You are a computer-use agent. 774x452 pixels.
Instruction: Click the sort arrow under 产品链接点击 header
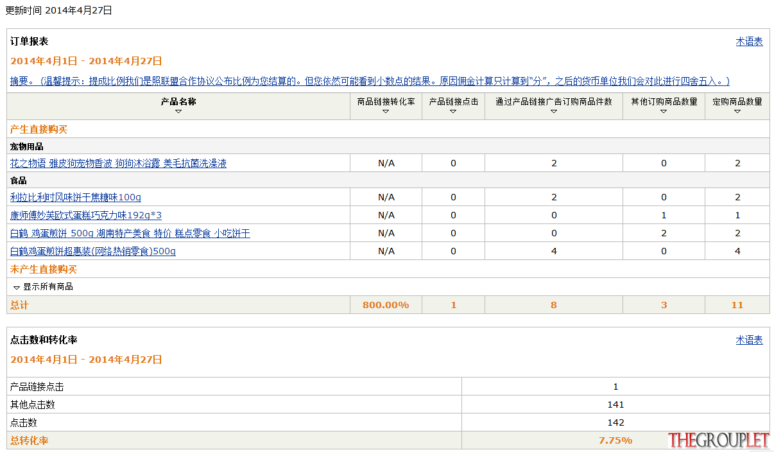click(453, 112)
